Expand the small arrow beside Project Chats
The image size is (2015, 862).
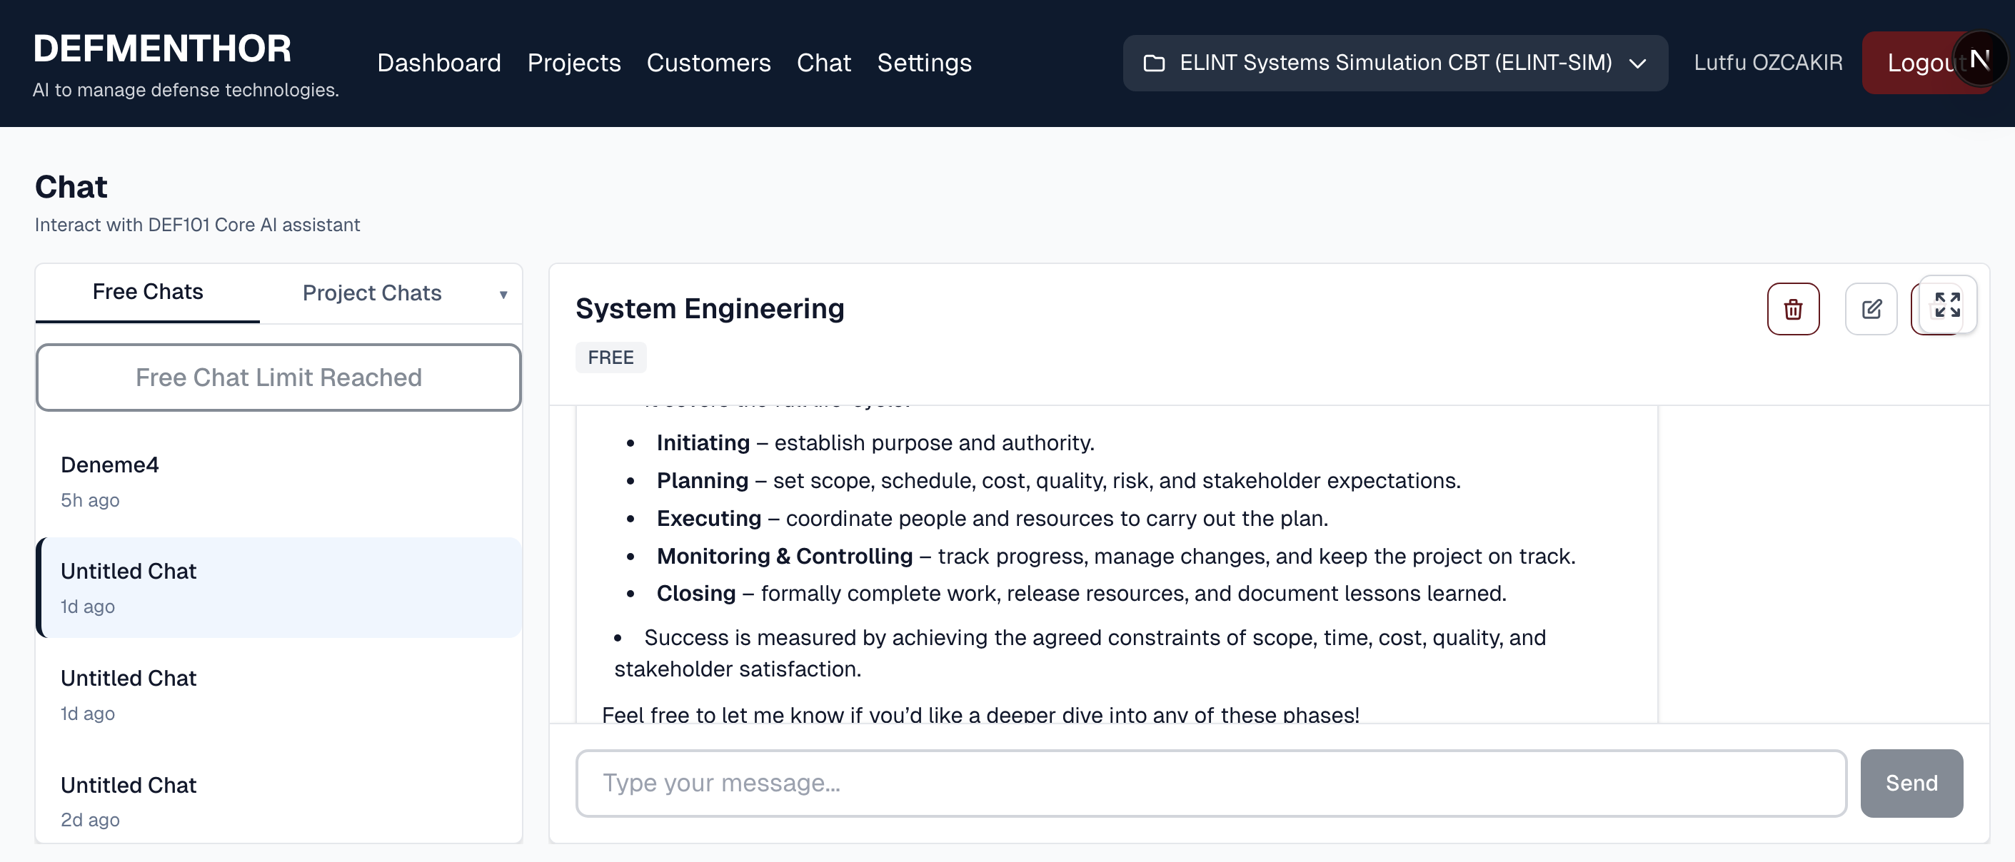(503, 295)
